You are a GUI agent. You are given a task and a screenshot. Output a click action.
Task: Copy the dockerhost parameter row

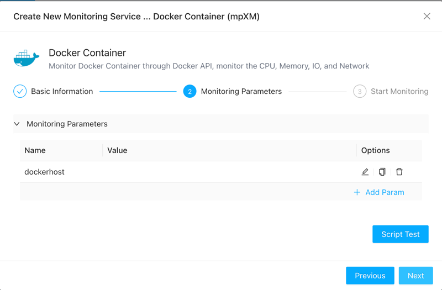point(382,172)
